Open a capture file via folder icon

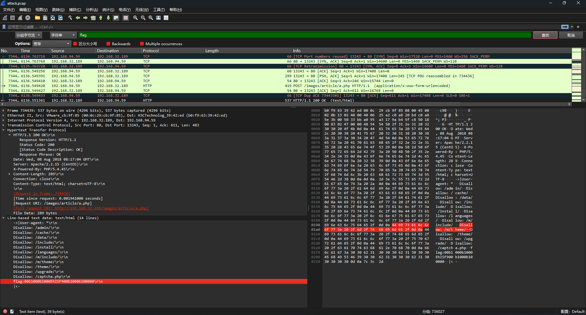pyautogui.click(x=37, y=18)
